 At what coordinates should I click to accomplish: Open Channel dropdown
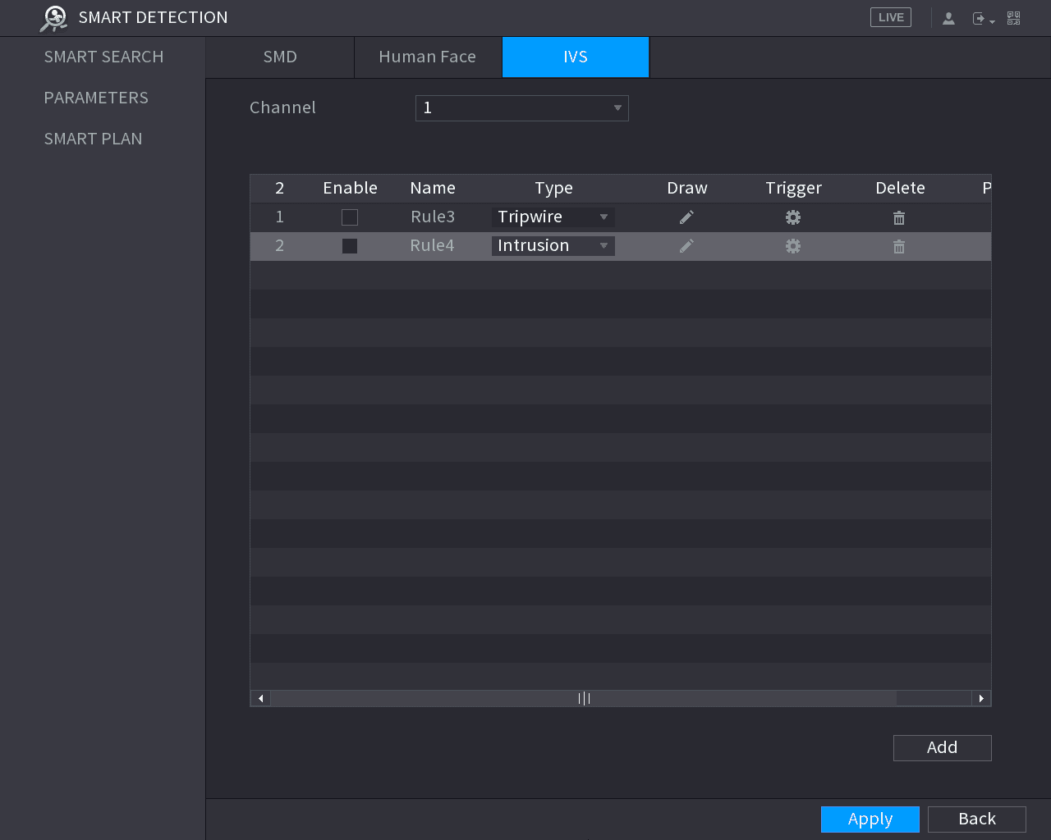tap(522, 108)
